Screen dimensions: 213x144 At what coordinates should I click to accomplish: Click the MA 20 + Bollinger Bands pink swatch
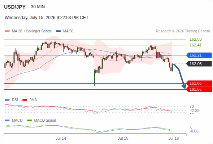coord(7,31)
